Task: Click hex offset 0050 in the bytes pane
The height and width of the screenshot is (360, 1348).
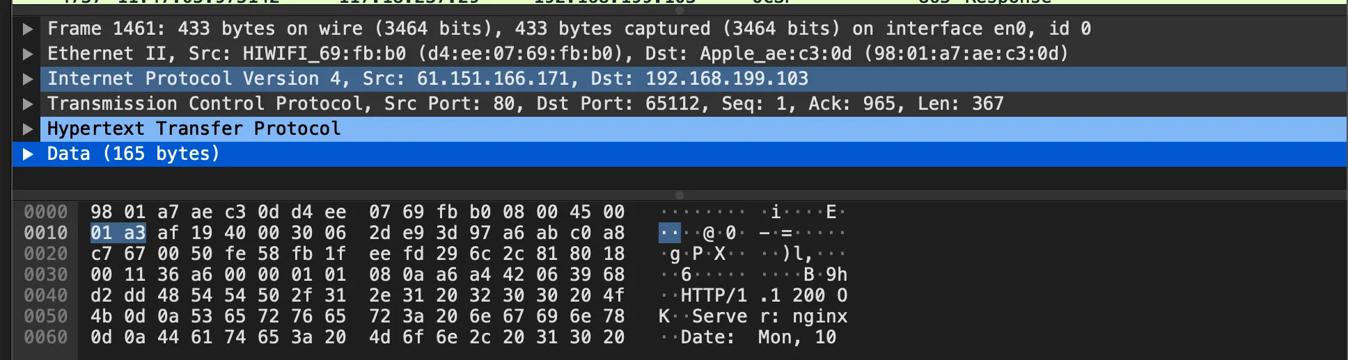Action: 46,316
